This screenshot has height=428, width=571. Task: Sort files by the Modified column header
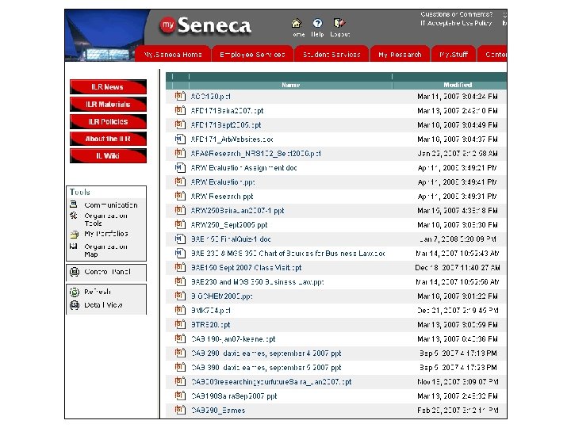pyautogui.click(x=458, y=85)
